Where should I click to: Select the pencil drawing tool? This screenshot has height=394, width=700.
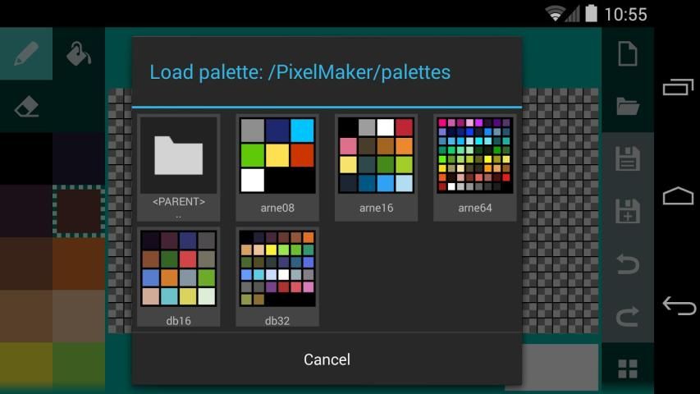click(x=26, y=54)
